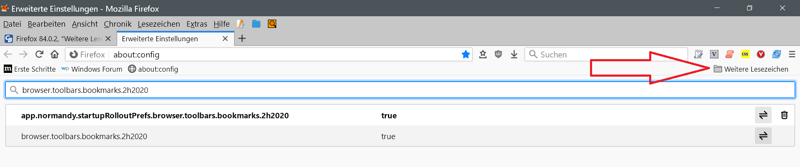Open a new tab with plus button
Image resolution: width=800 pixels, height=167 pixels.
tap(242, 39)
